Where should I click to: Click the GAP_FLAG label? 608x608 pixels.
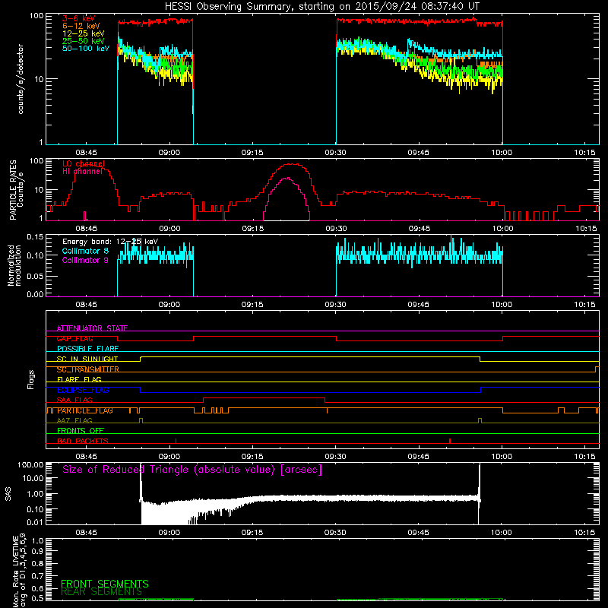[x=74, y=338]
